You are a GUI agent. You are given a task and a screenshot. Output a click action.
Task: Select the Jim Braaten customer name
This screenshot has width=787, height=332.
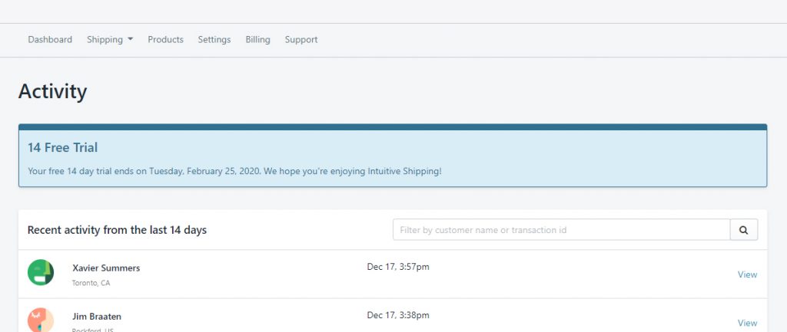(97, 317)
